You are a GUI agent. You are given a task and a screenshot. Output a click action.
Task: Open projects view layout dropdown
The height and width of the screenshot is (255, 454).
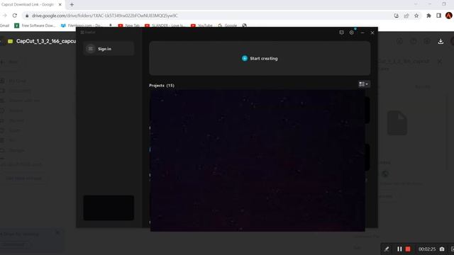click(364, 84)
